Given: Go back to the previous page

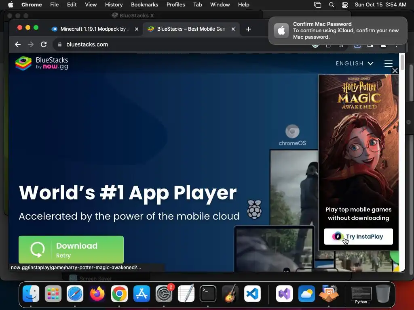Looking at the screenshot, I should 18,44.
